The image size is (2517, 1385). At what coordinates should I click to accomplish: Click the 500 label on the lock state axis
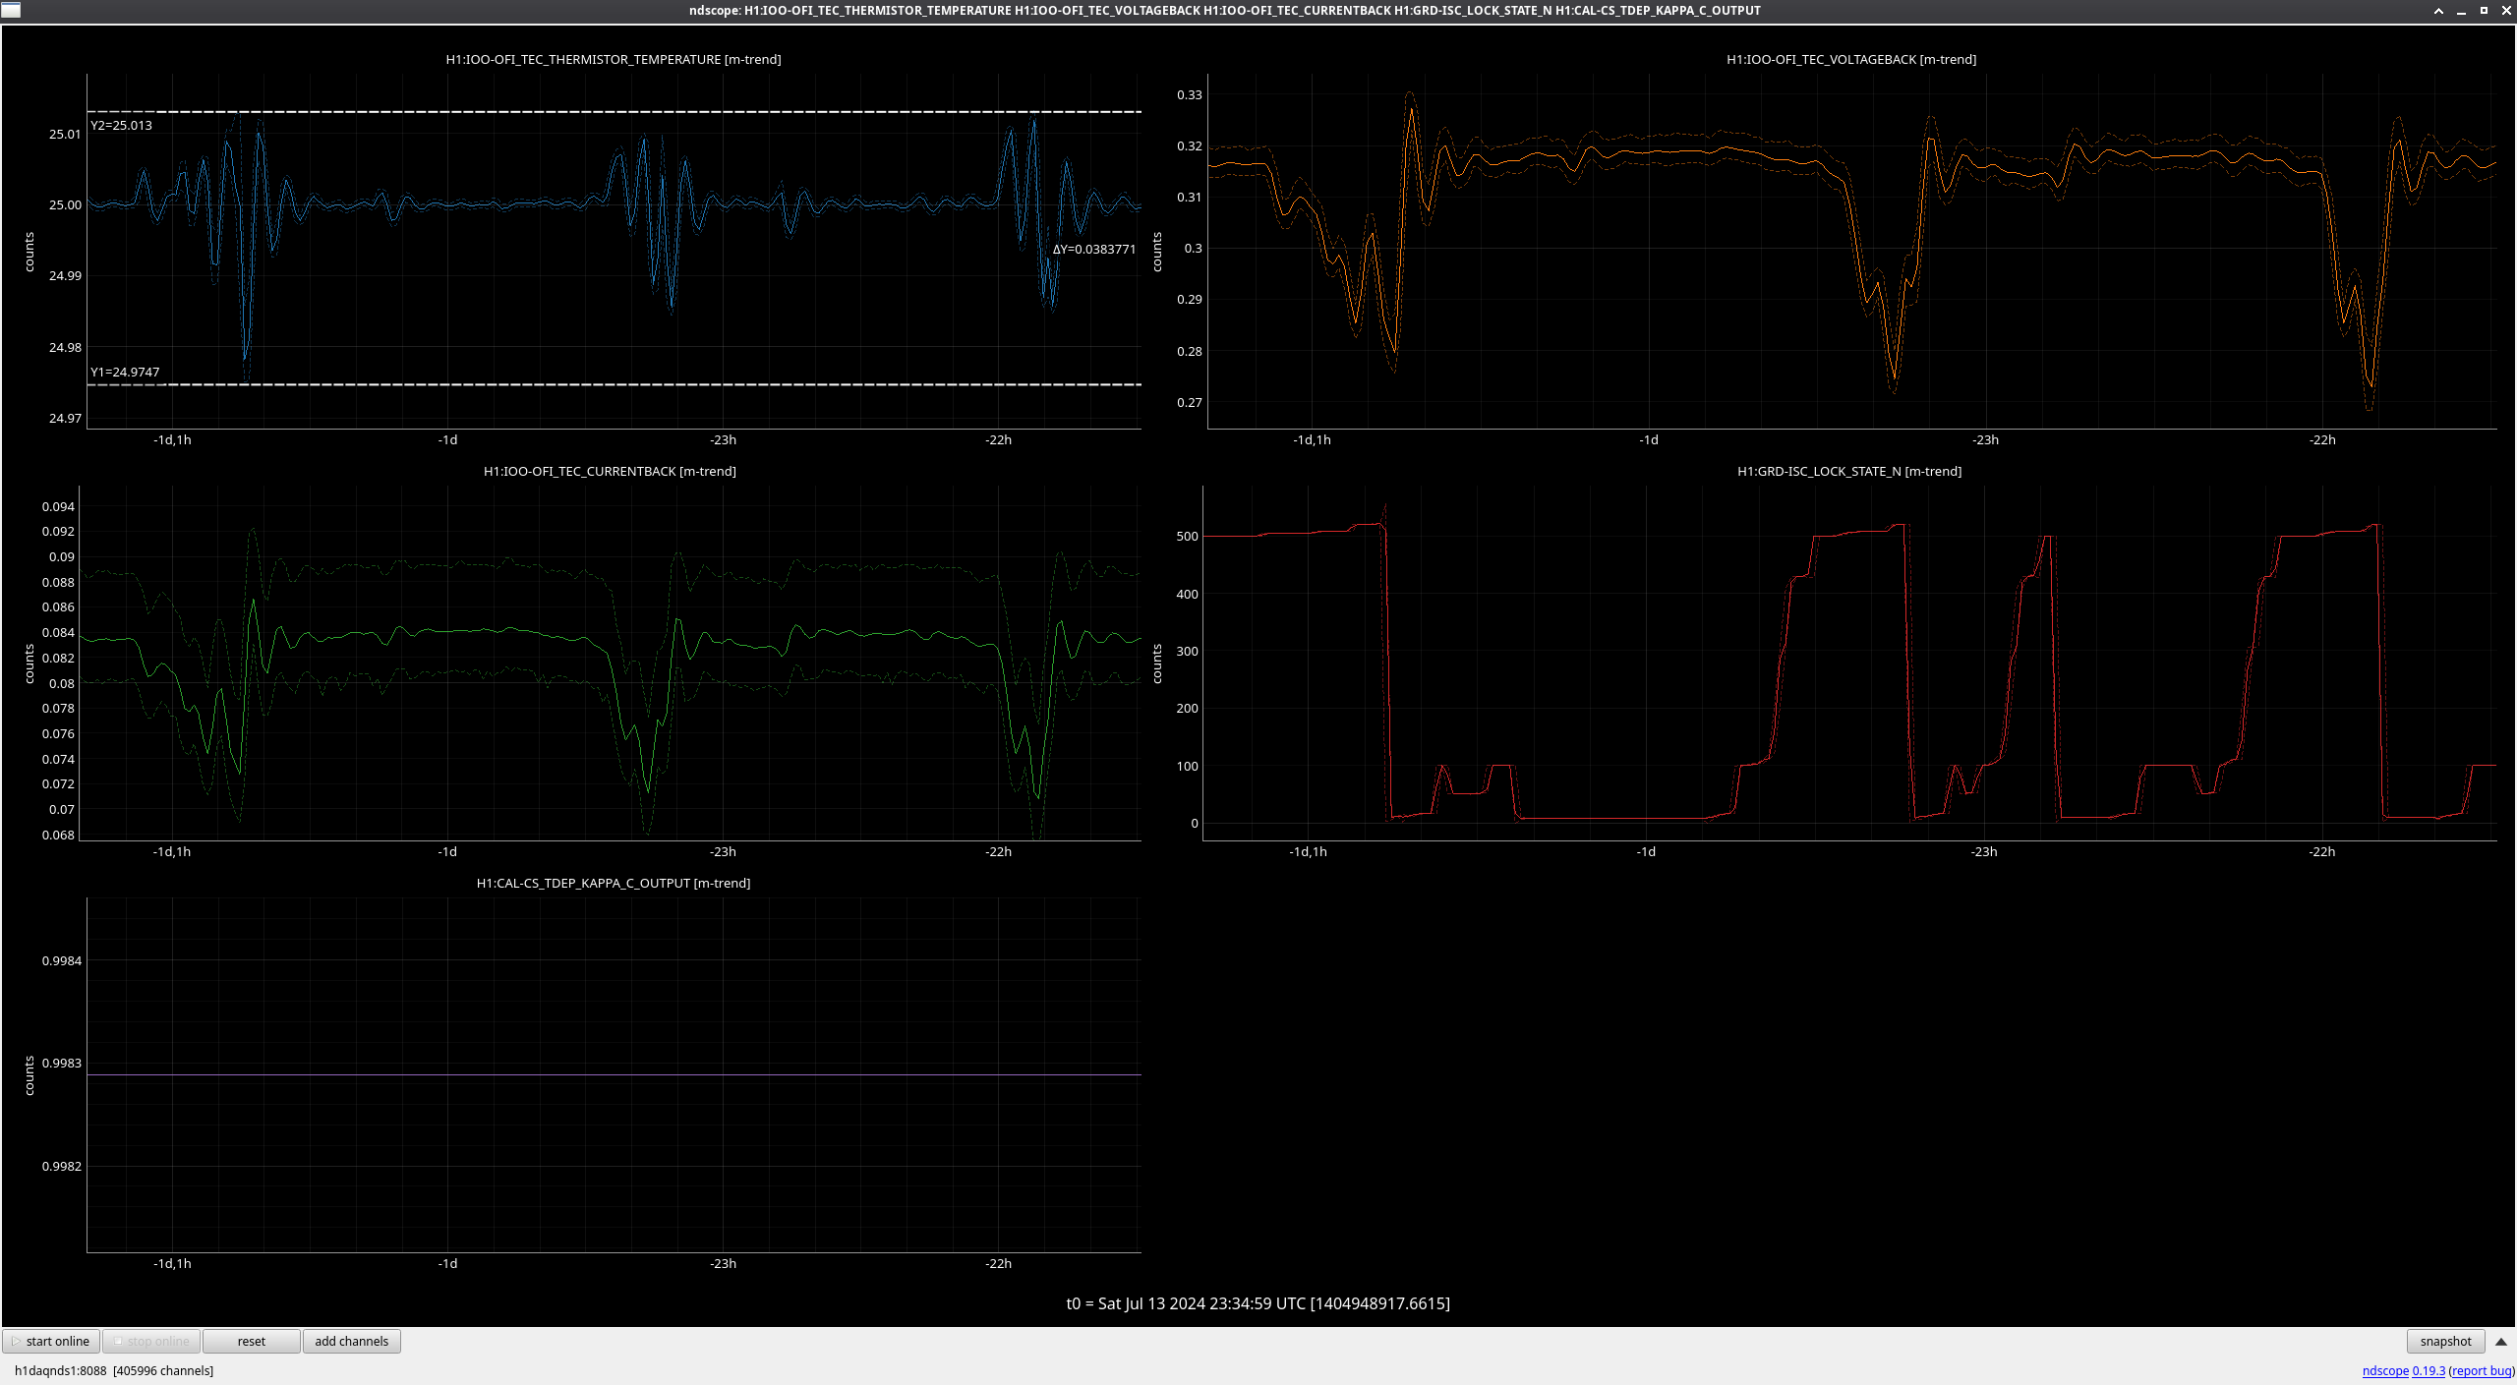click(1188, 537)
